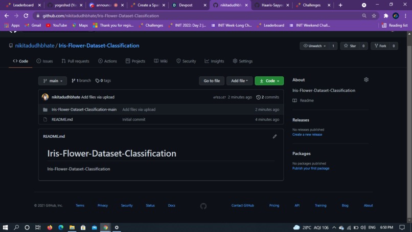Show hidden system tray icons
Screen dimensions: 412x232
click(x=334, y=227)
